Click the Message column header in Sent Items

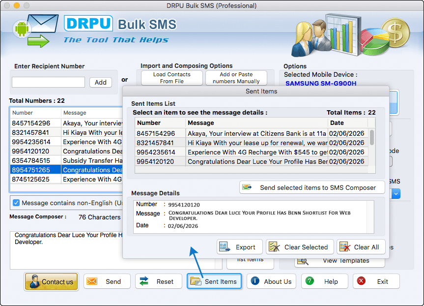point(256,123)
